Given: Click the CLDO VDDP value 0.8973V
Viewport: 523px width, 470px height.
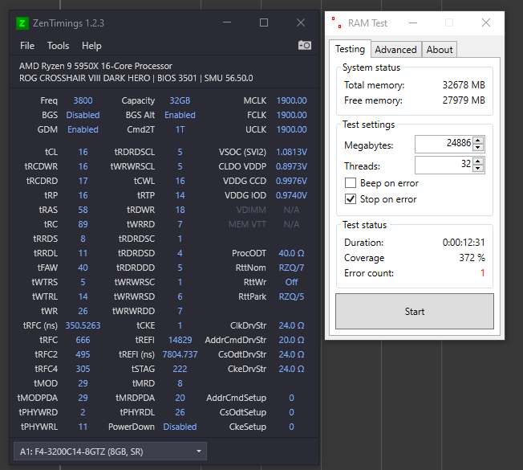Looking at the screenshot, I should click(x=291, y=166).
